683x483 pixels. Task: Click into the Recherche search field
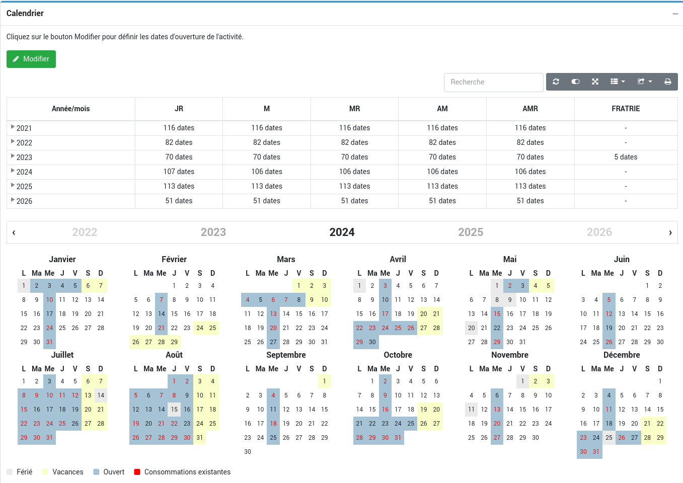coord(493,82)
